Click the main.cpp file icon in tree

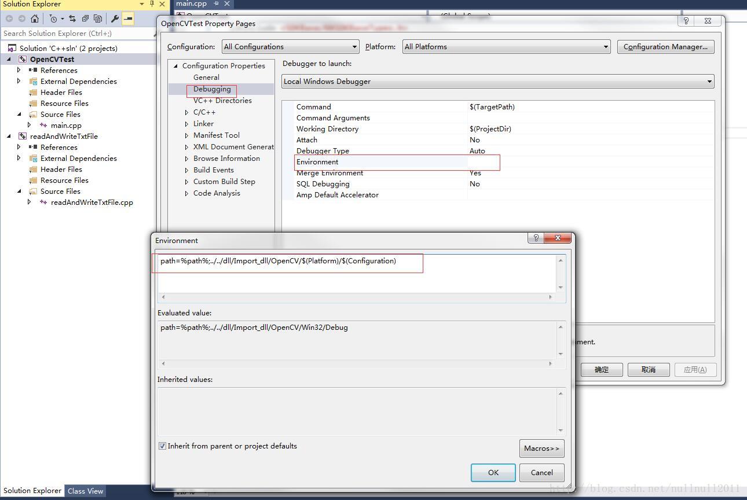[x=43, y=125]
